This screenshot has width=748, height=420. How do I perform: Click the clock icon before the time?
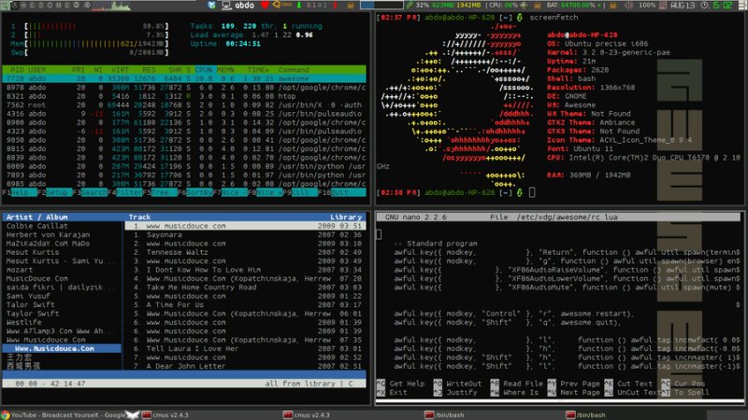point(705,6)
